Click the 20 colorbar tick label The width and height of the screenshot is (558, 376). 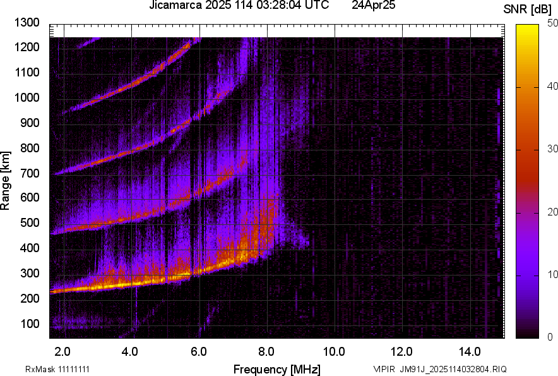pos(553,212)
